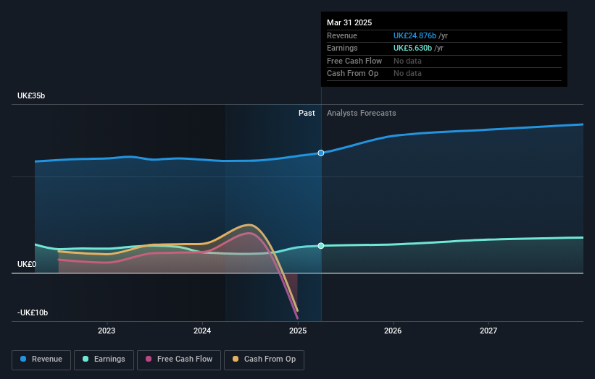The image size is (595, 379).
Task: Click the pink Free Cash Flow legend dot
Action: pyautogui.click(x=149, y=359)
